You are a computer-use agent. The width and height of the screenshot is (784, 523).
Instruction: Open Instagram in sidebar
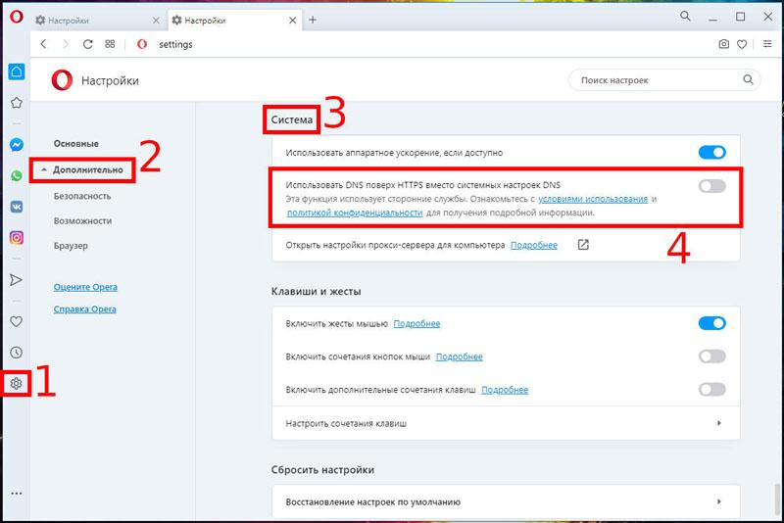[x=17, y=238]
